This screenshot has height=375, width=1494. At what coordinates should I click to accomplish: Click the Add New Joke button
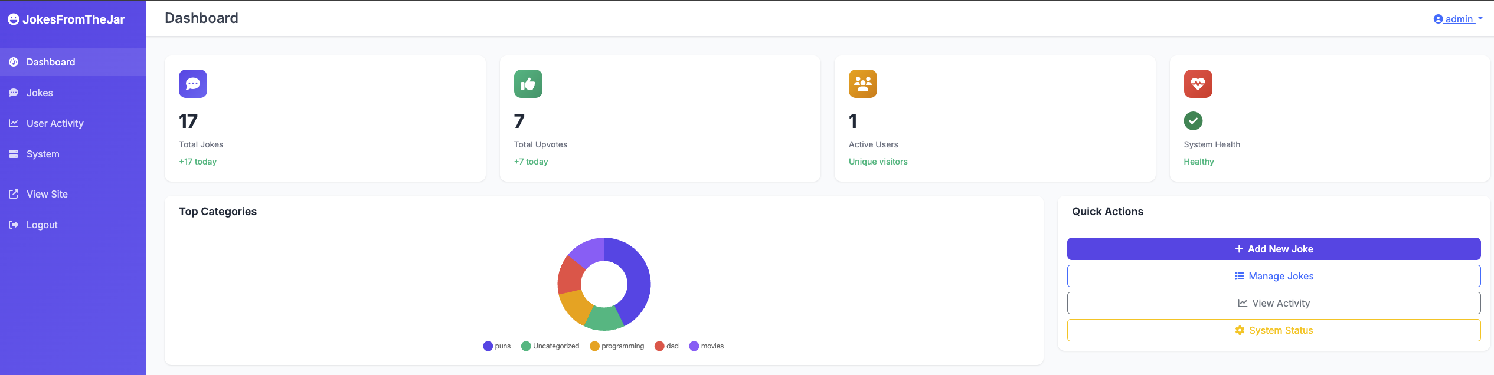point(1274,249)
